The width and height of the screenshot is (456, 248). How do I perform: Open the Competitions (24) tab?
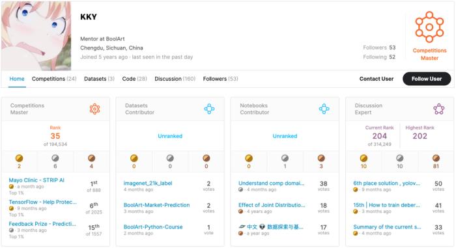pyautogui.click(x=54, y=79)
